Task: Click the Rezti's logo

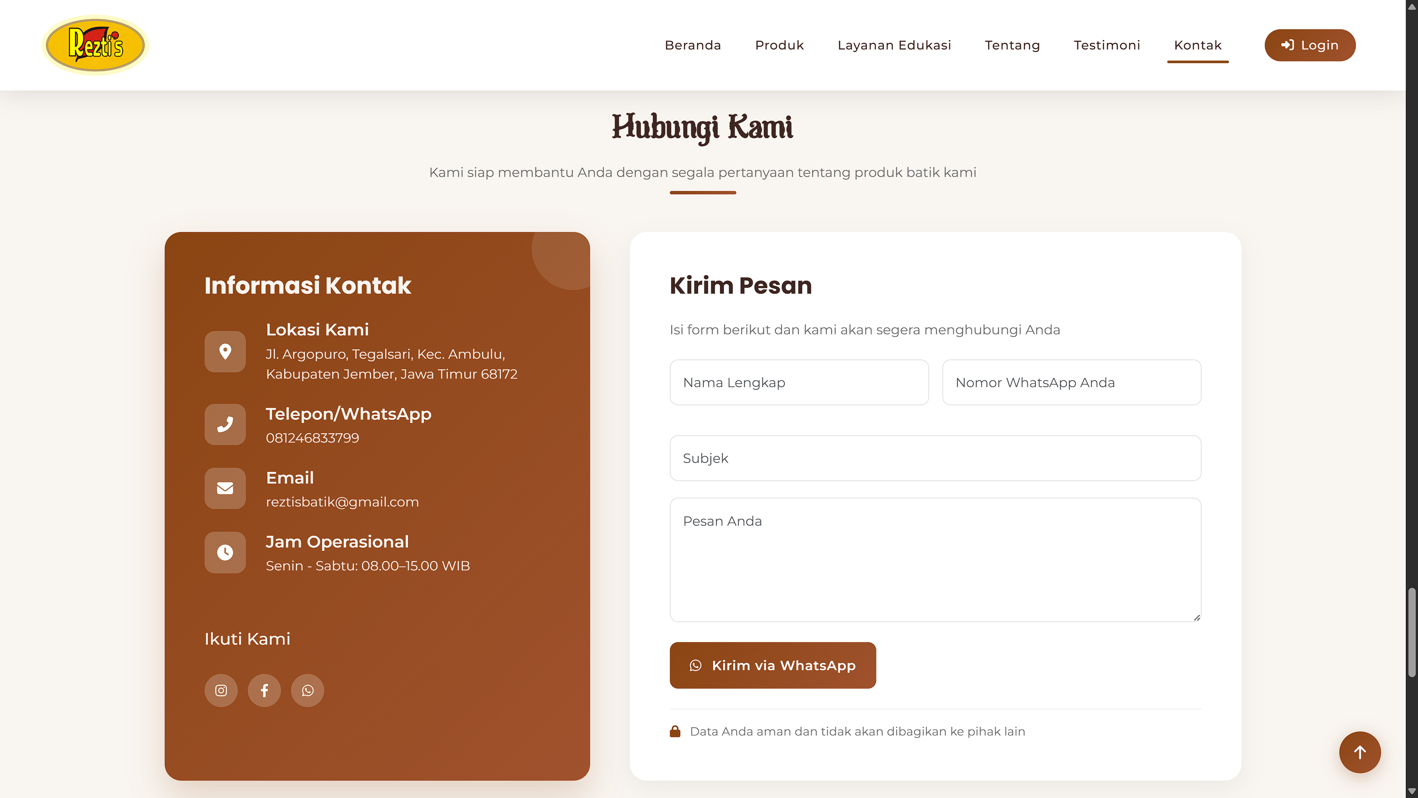Action: 95,45
